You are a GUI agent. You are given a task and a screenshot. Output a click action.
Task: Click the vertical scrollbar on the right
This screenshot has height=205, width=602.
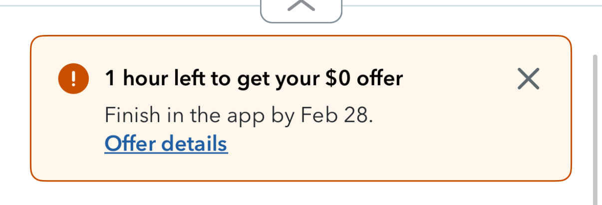(595, 130)
